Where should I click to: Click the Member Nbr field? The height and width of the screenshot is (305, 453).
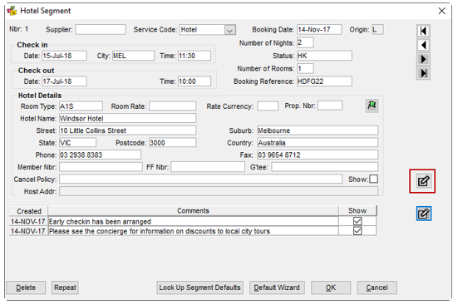(101, 167)
